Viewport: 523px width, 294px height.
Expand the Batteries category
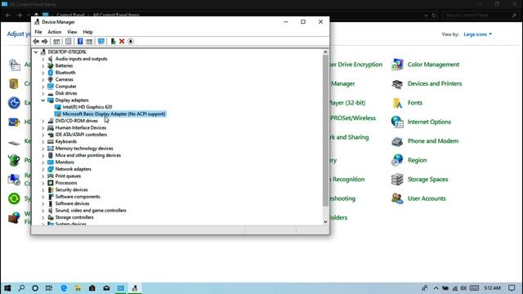click(43, 65)
